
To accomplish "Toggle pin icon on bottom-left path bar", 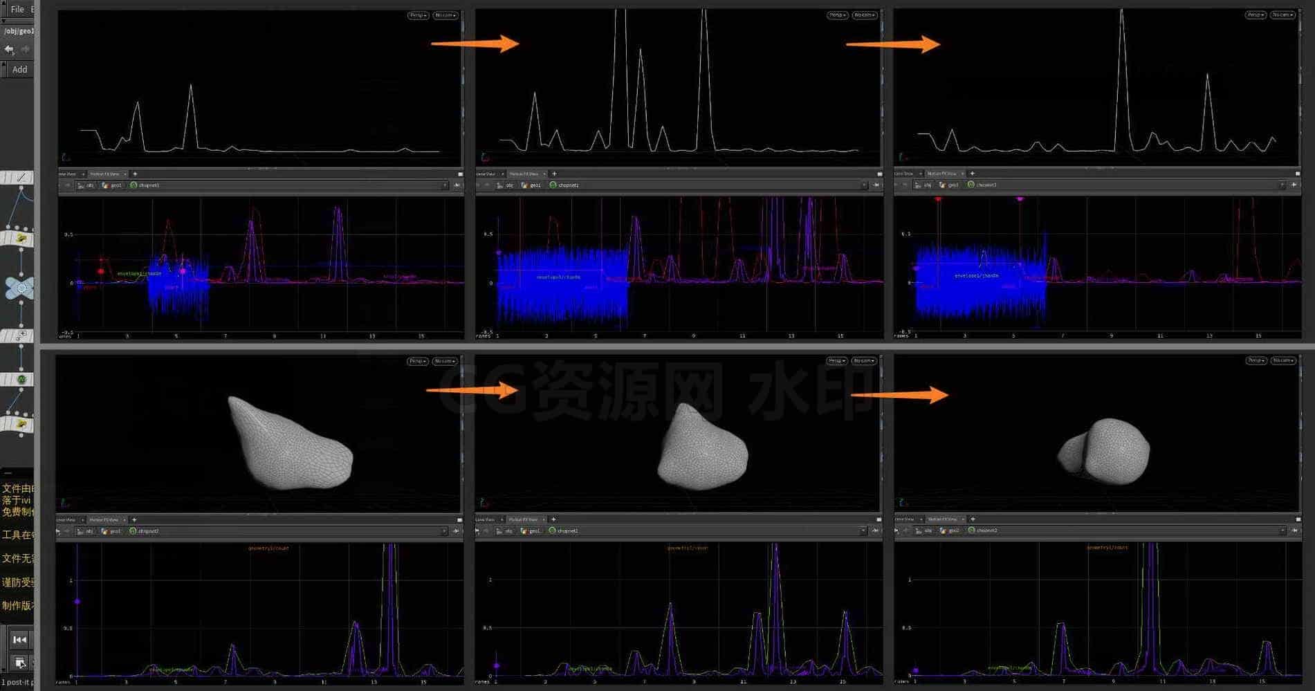I will (x=456, y=531).
